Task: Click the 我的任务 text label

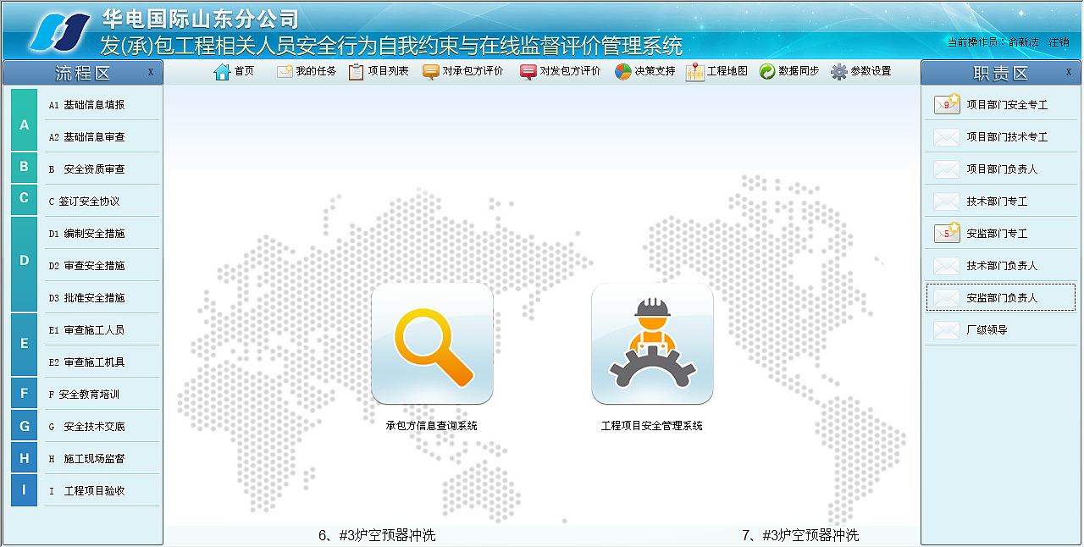Action: (x=316, y=72)
